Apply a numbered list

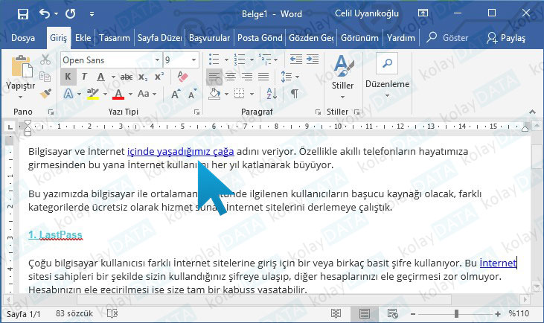(x=239, y=60)
